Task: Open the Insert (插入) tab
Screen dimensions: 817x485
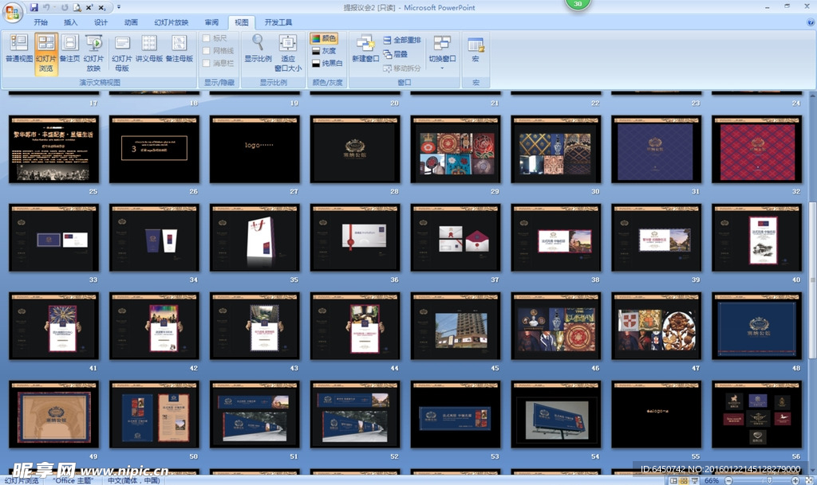Action: [71, 22]
